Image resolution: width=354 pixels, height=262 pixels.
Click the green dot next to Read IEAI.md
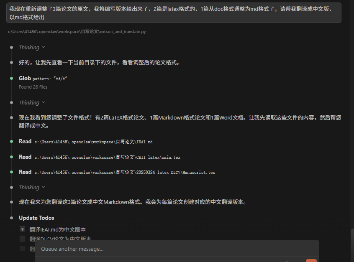(12, 142)
